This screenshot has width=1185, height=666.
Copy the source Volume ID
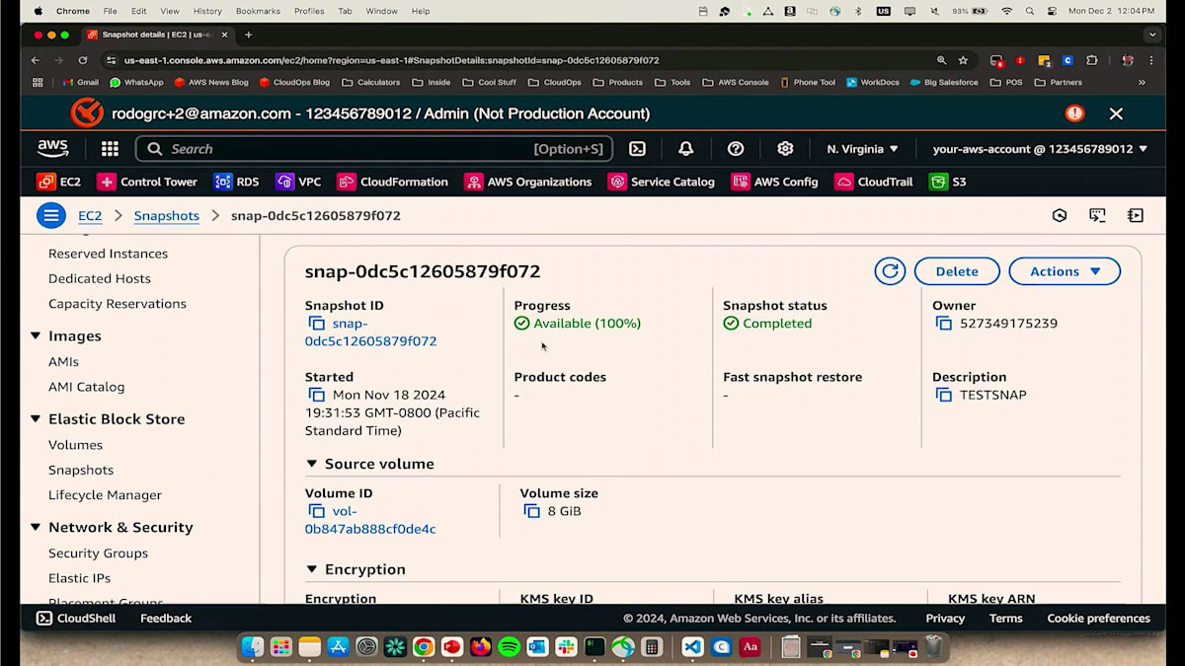tap(316, 511)
